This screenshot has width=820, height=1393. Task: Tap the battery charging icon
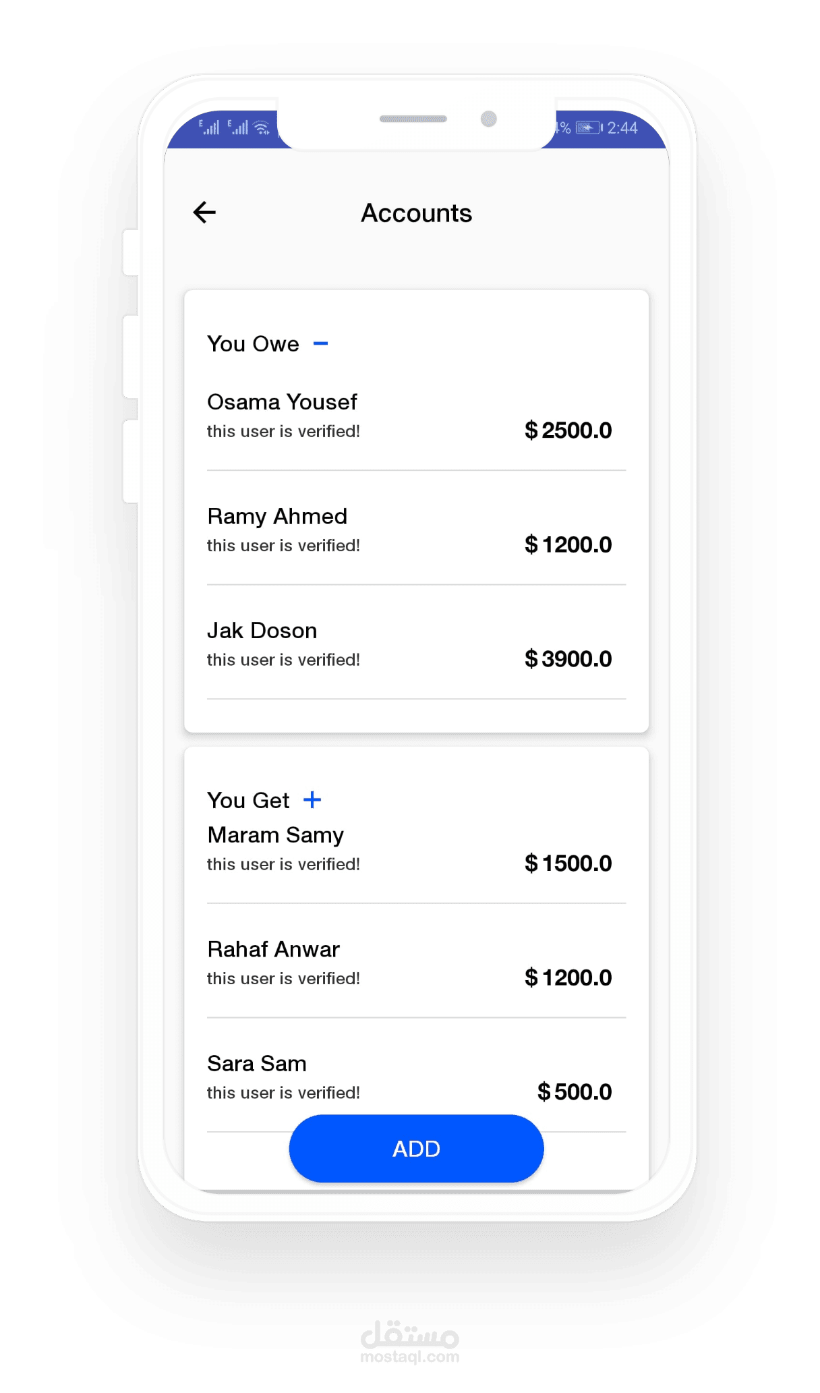tap(588, 127)
